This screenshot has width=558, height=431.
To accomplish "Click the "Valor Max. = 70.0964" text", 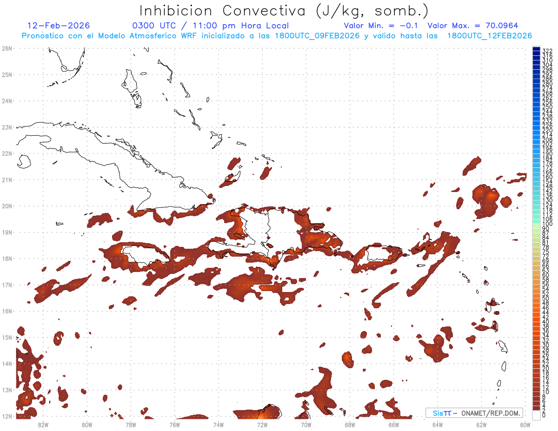I will pyautogui.click(x=473, y=26).
